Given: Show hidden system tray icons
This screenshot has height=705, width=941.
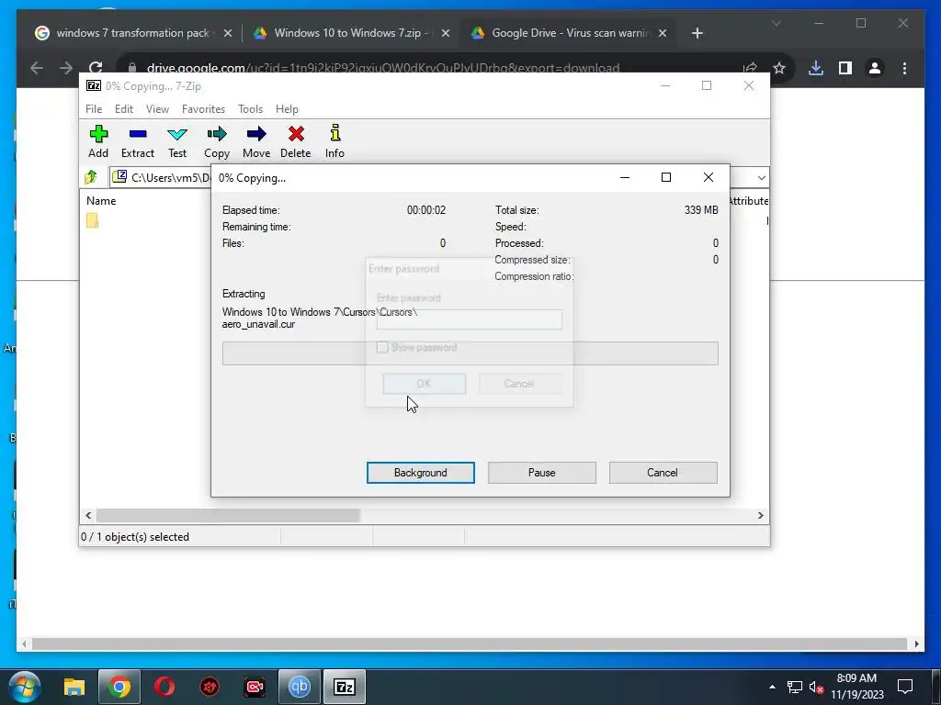Looking at the screenshot, I should (772, 687).
